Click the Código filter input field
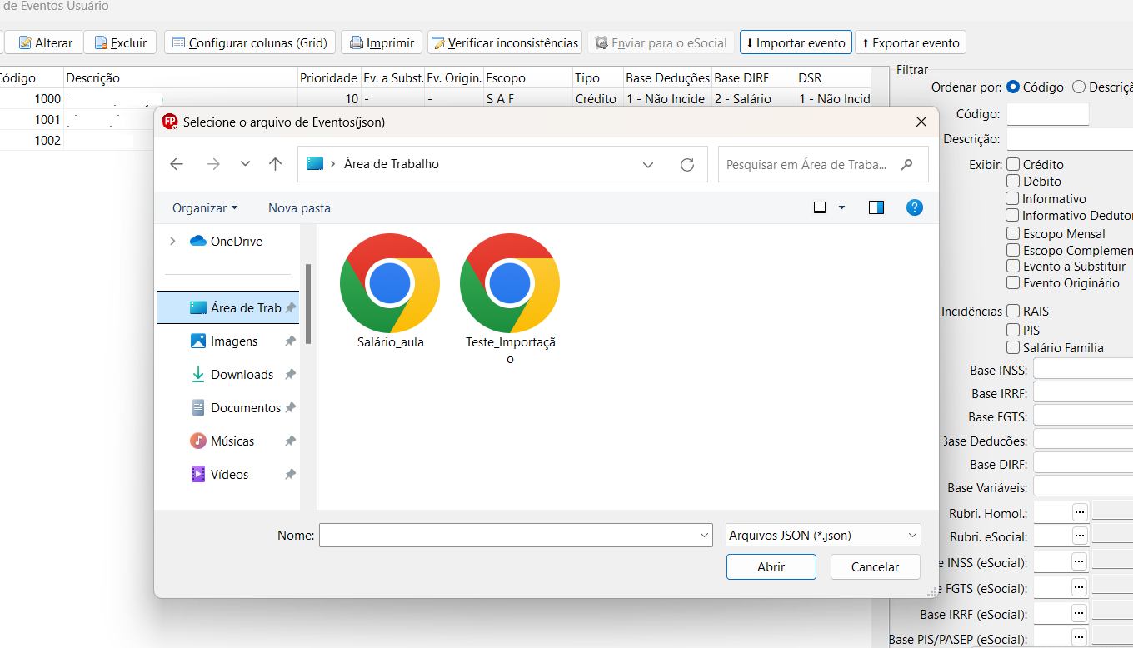This screenshot has height=648, width=1133. pos(1047,114)
